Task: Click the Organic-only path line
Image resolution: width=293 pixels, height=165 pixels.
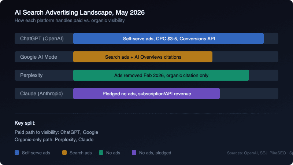Action: click(54, 140)
